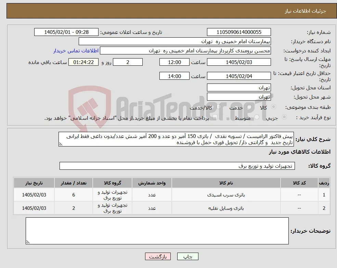Click the request creator field محسن برومندی
Screen dimensions: 337x268
(185, 51)
